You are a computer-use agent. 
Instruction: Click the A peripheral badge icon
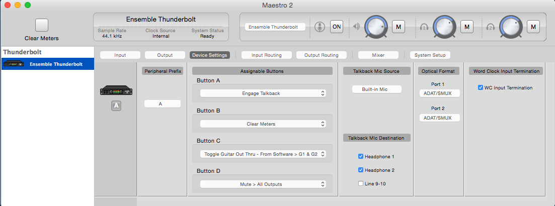click(x=116, y=106)
